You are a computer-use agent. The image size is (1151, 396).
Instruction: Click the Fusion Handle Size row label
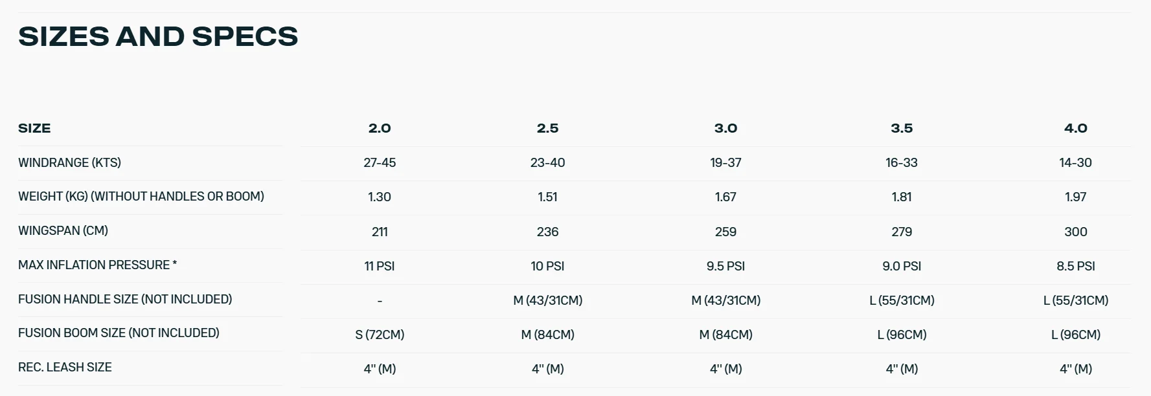pos(125,299)
